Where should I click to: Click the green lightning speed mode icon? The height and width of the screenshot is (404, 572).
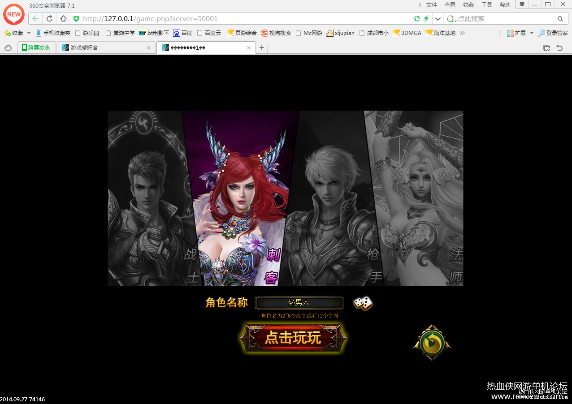click(426, 19)
